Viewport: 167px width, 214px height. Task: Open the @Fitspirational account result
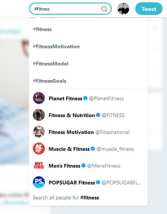click(x=112, y=132)
